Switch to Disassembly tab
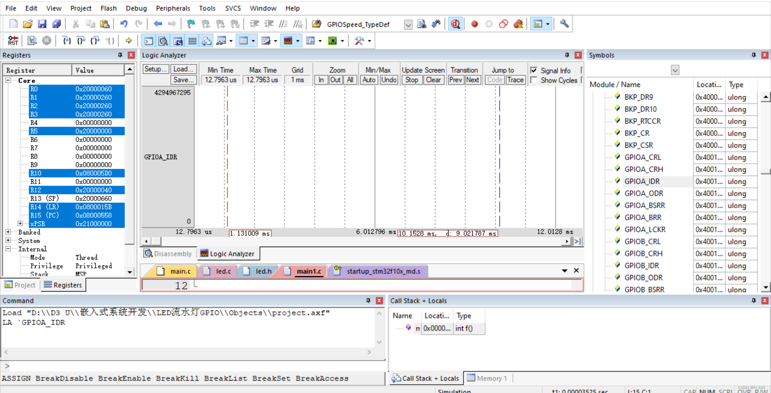Image resolution: width=771 pixels, height=393 pixels. [168, 254]
